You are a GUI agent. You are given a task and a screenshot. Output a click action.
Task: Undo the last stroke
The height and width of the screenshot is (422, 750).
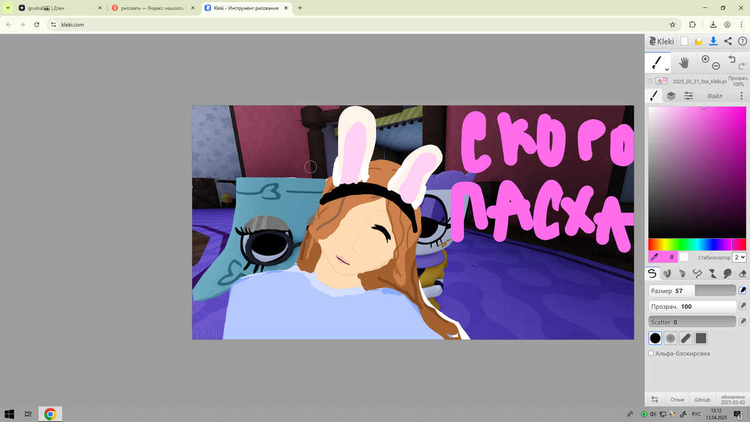[x=732, y=59]
